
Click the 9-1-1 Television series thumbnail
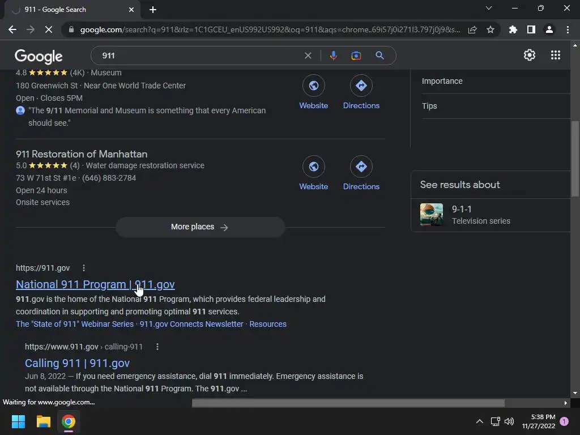[x=431, y=215]
